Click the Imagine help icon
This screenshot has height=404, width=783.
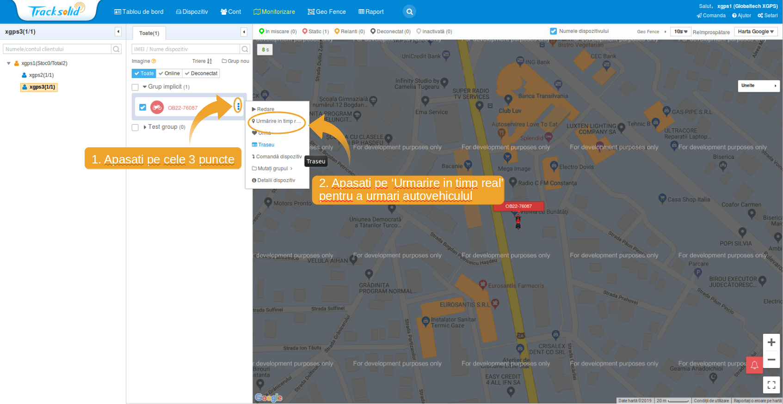[154, 61]
